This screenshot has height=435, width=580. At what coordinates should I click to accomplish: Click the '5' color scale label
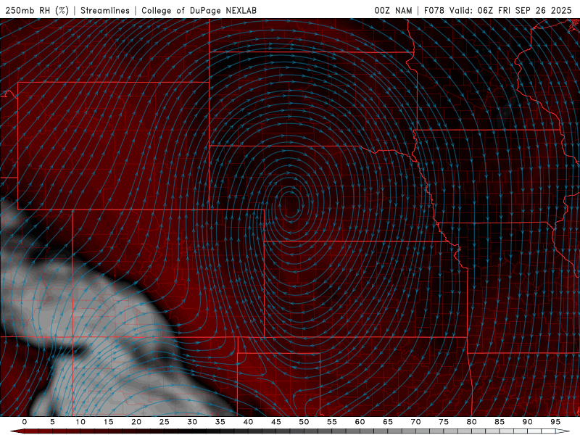pyautogui.click(x=52, y=422)
